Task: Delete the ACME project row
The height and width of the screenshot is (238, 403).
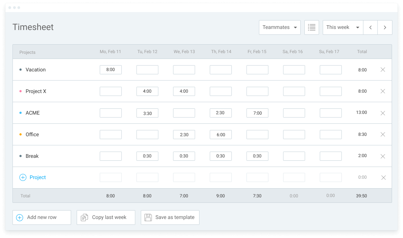Action: 383,113
